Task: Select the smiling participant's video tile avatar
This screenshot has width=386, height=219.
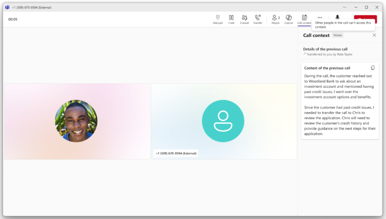Action: pos(76,121)
